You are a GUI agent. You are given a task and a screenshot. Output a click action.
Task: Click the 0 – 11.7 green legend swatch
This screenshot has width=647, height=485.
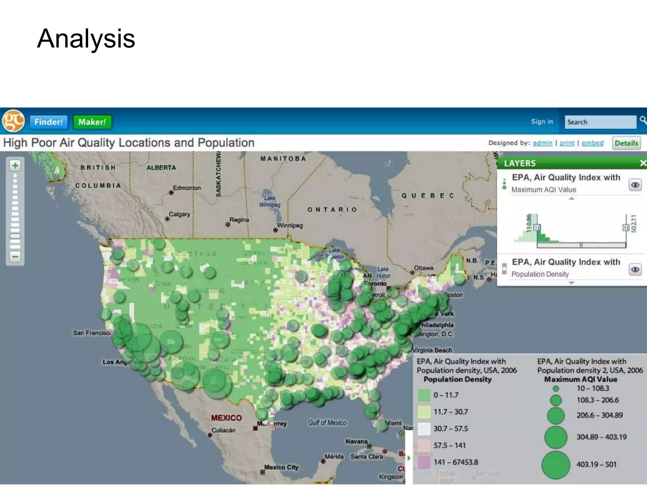[424, 395]
